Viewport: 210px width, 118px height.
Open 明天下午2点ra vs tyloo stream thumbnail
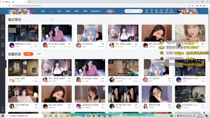point(123,68)
